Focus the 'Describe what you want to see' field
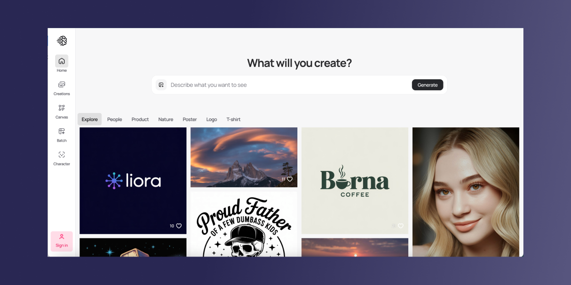571x285 pixels. coord(288,85)
